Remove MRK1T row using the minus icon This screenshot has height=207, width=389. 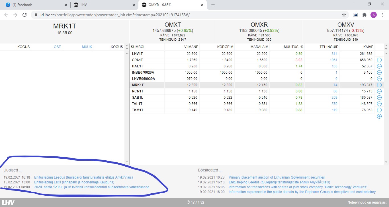[379, 85]
